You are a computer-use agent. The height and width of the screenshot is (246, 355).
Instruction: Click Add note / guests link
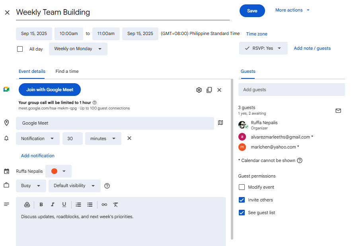(x=312, y=48)
